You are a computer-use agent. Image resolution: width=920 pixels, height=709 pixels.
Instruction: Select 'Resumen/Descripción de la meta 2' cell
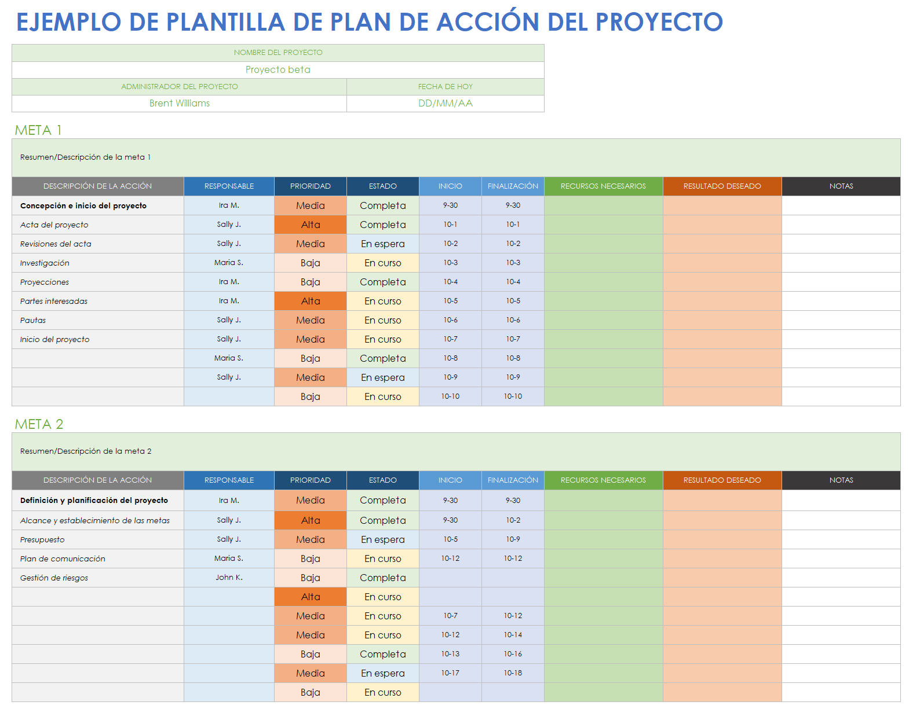point(456,451)
